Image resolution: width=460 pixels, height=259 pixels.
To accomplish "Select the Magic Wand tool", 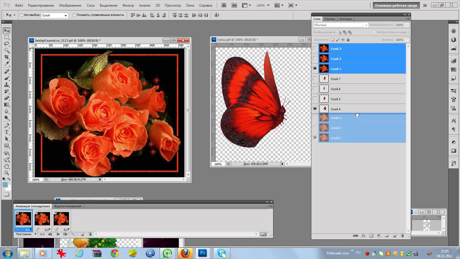I will point(7,50).
